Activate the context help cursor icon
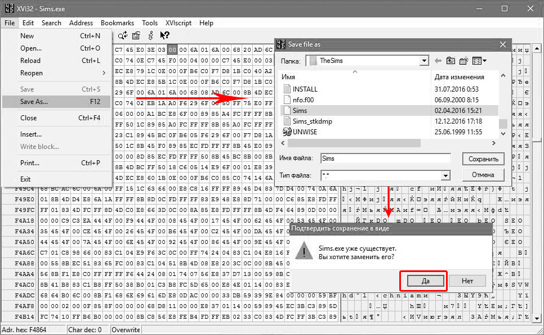Viewport: 544px width, 335px height. coord(164,35)
